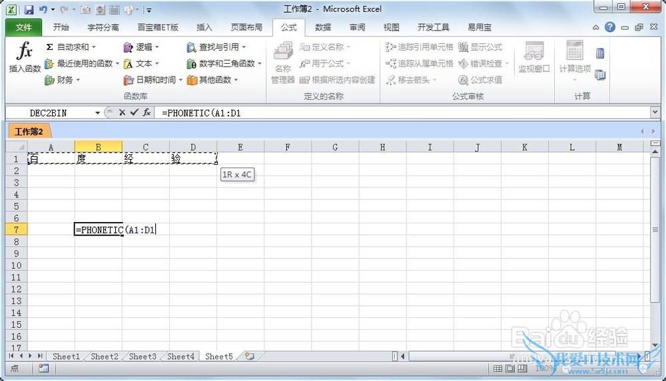This screenshot has height=381, width=666.
Task: Open Text (文本) functions list
Action: 141,64
